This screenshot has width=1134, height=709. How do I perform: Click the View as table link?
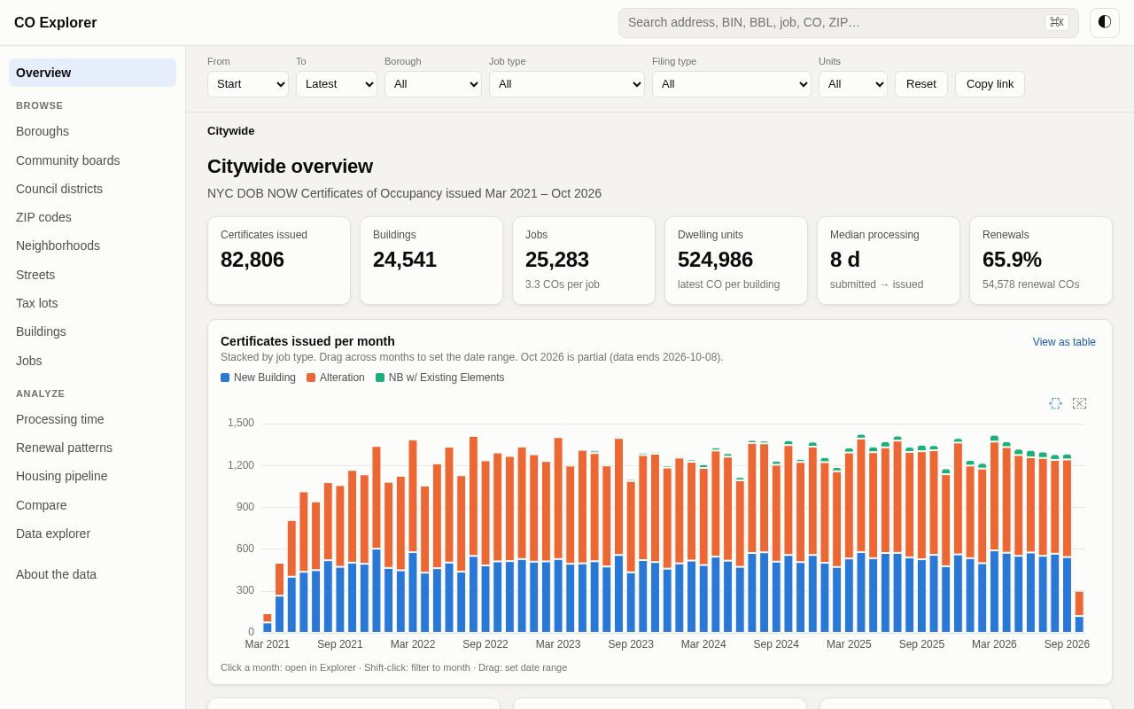[1064, 342]
